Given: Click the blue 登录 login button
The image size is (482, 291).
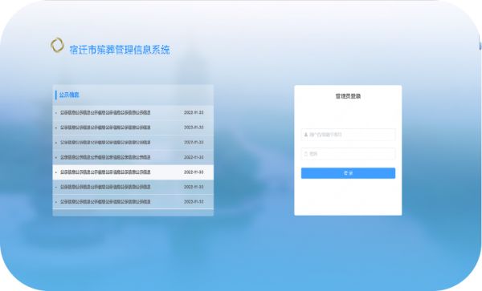Looking at the screenshot, I should pos(348,173).
